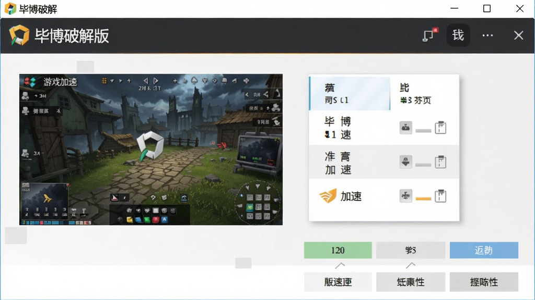Click the bottom-left gray button under 120
The height and width of the screenshot is (300, 535).
[x=338, y=282]
